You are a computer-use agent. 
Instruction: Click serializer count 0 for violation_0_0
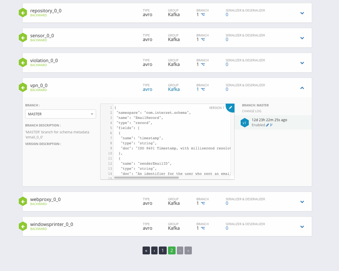coord(227,65)
